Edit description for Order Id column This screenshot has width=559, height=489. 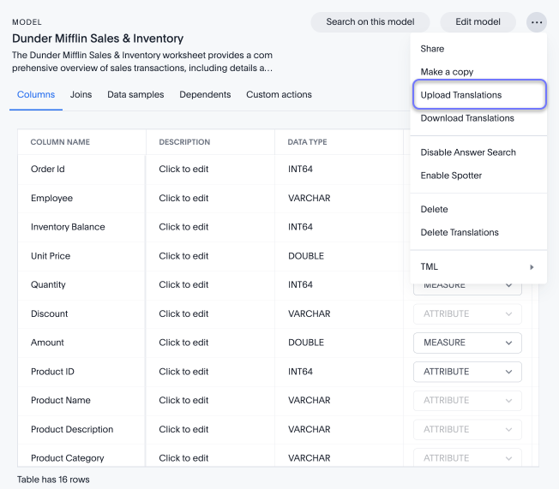[x=183, y=169]
